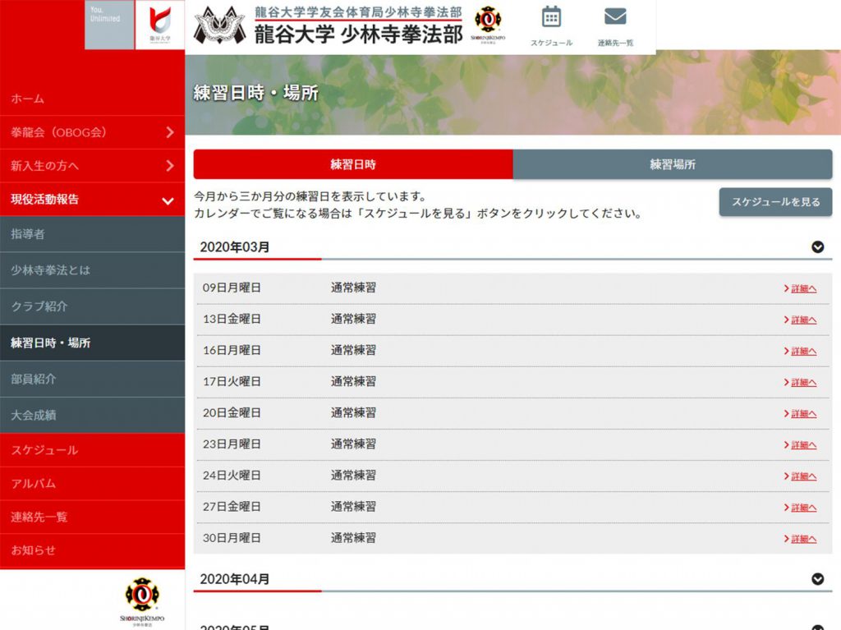Open クラブ紹介 submenu item
This screenshot has height=630, width=841.
(x=92, y=306)
